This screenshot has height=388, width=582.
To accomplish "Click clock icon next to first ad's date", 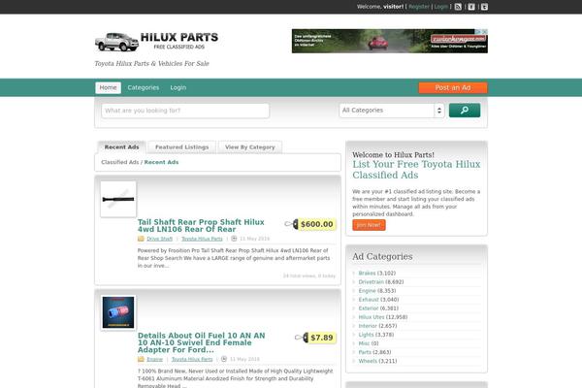I will pyautogui.click(x=234, y=239).
